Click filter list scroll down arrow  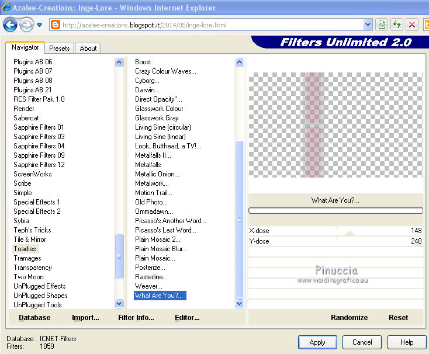[x=240, y=303]
